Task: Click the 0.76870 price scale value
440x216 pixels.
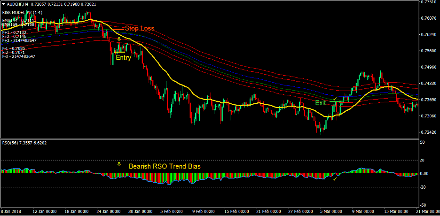Action: pos(429,18)
